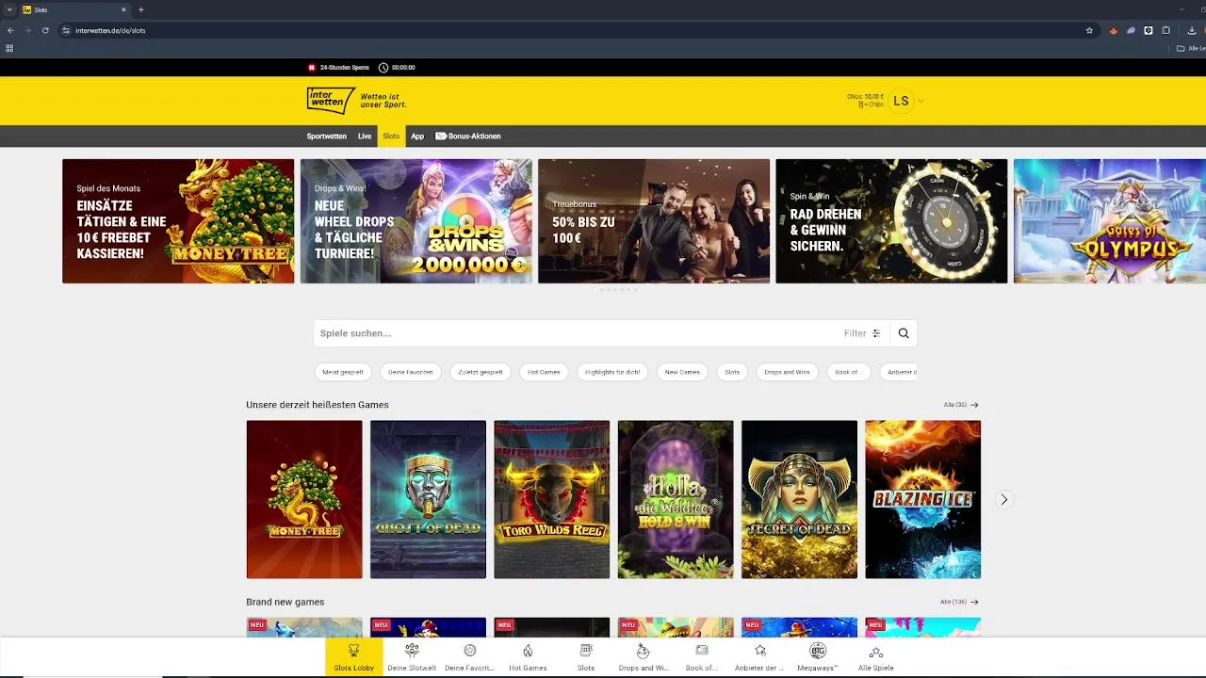
Task: Open the Gates of Olympus banner
Action: (x=1110, y=221)
